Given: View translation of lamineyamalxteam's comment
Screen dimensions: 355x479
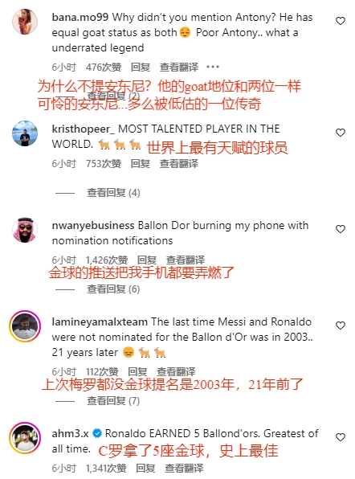Looking at the screenshot, I should coord(176,372).
